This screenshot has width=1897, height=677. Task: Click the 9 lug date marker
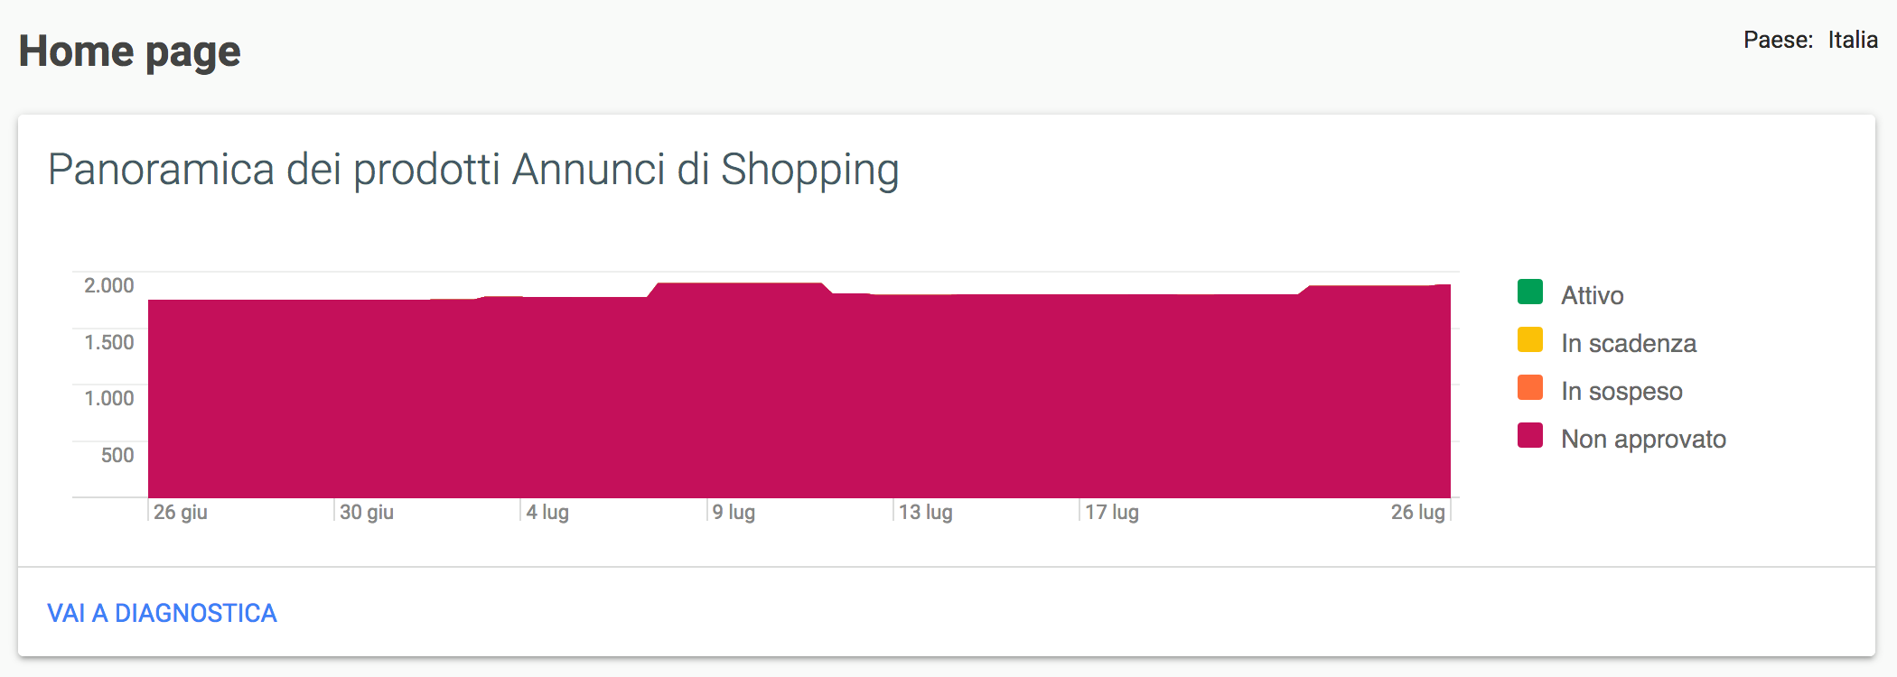pyautogui.click(x=734, y=512)
